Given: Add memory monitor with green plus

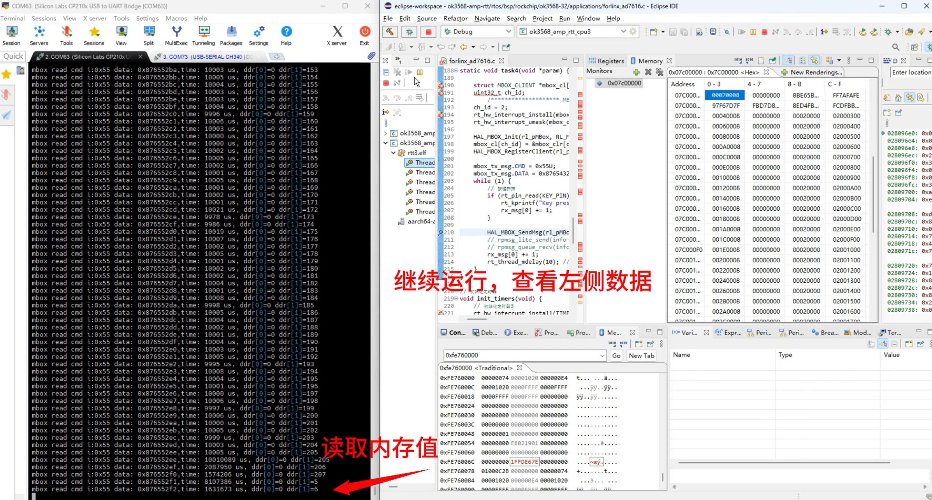Looking at the screenshot, I should coord(636,72).
